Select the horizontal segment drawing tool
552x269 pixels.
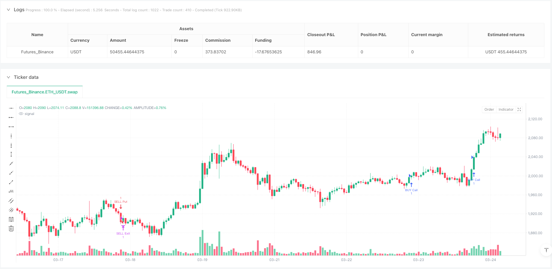click(x=11, y=127)
